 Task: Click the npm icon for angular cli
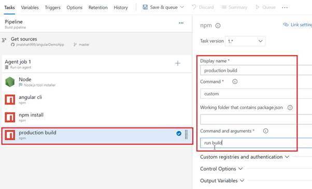click(x=10, y=99)
